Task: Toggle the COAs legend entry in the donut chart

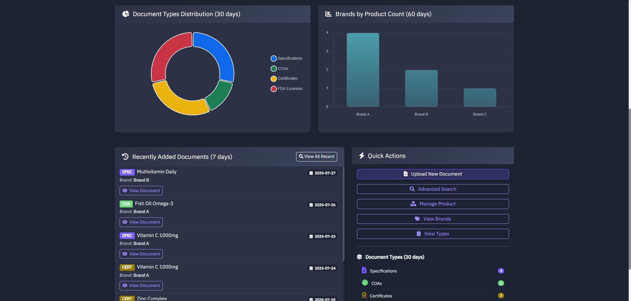Action: click(279, 69)
